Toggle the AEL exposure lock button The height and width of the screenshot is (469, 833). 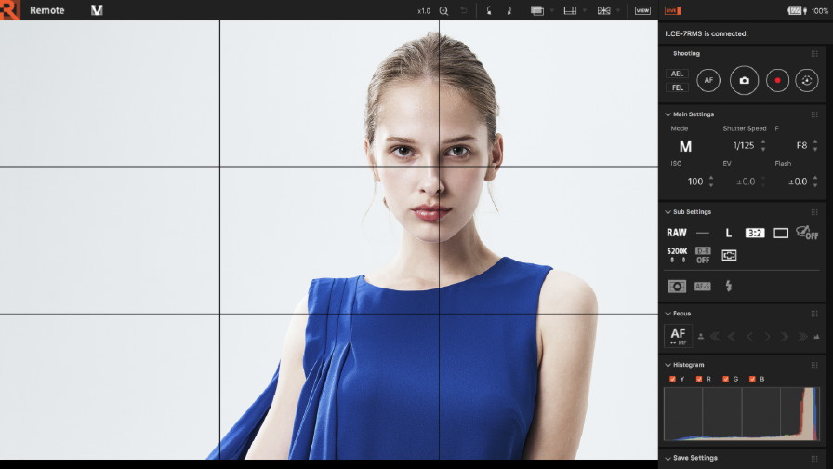click(x=677, y=74)
